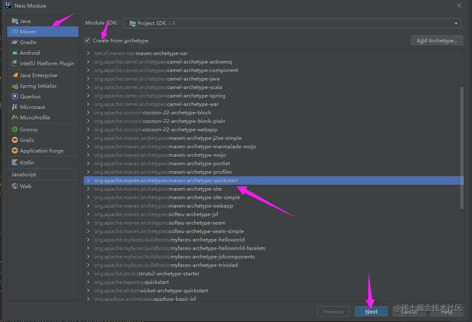This screenshot has width=472, height=322.
Task: Click the MicroProfile icon
Action: (15, 117)
